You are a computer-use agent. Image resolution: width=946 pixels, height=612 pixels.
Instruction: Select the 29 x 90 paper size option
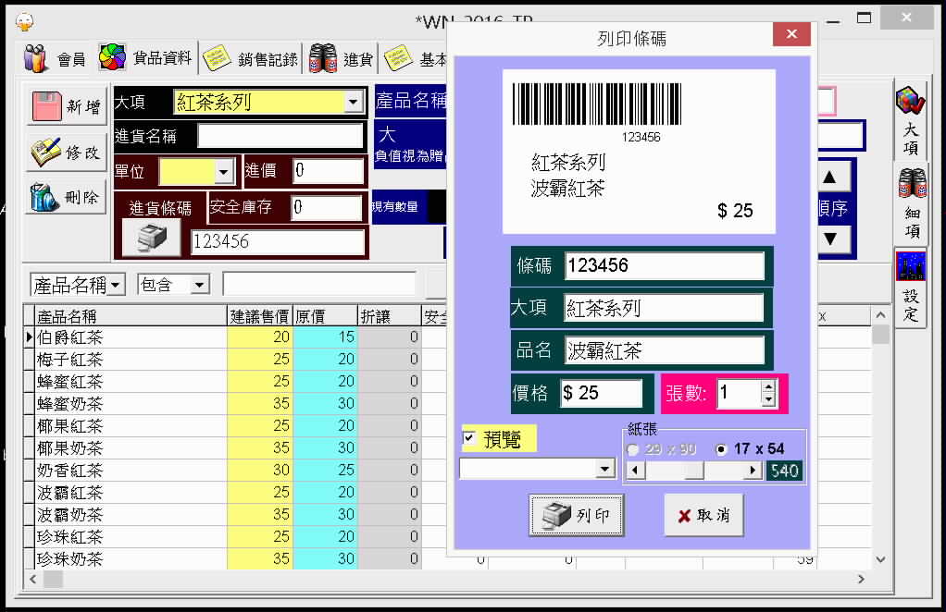click(x=662, y=449)
